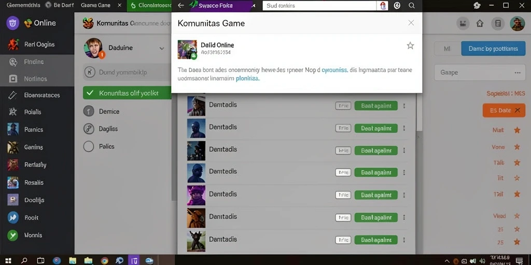Select the MI tab
Image resolution: width=531 pixels, height=265 pixels.
point(448,49)
